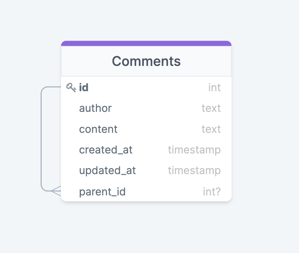Image resolution: width=299 pixels, height=253 pixels.
Task: Click the primary key icon beside id
Action: (71, 88)
